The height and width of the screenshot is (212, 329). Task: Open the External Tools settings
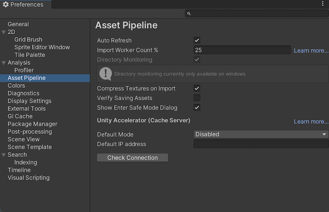click(26, 109)
